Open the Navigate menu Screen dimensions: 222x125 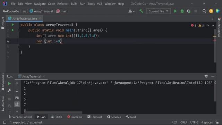[40, 4]
